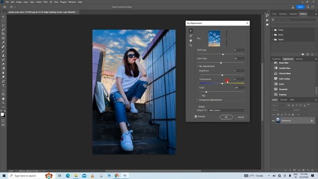Click the Posterize adjustment icon
This screenshot has height=179, width=318.
click(276, 94)
